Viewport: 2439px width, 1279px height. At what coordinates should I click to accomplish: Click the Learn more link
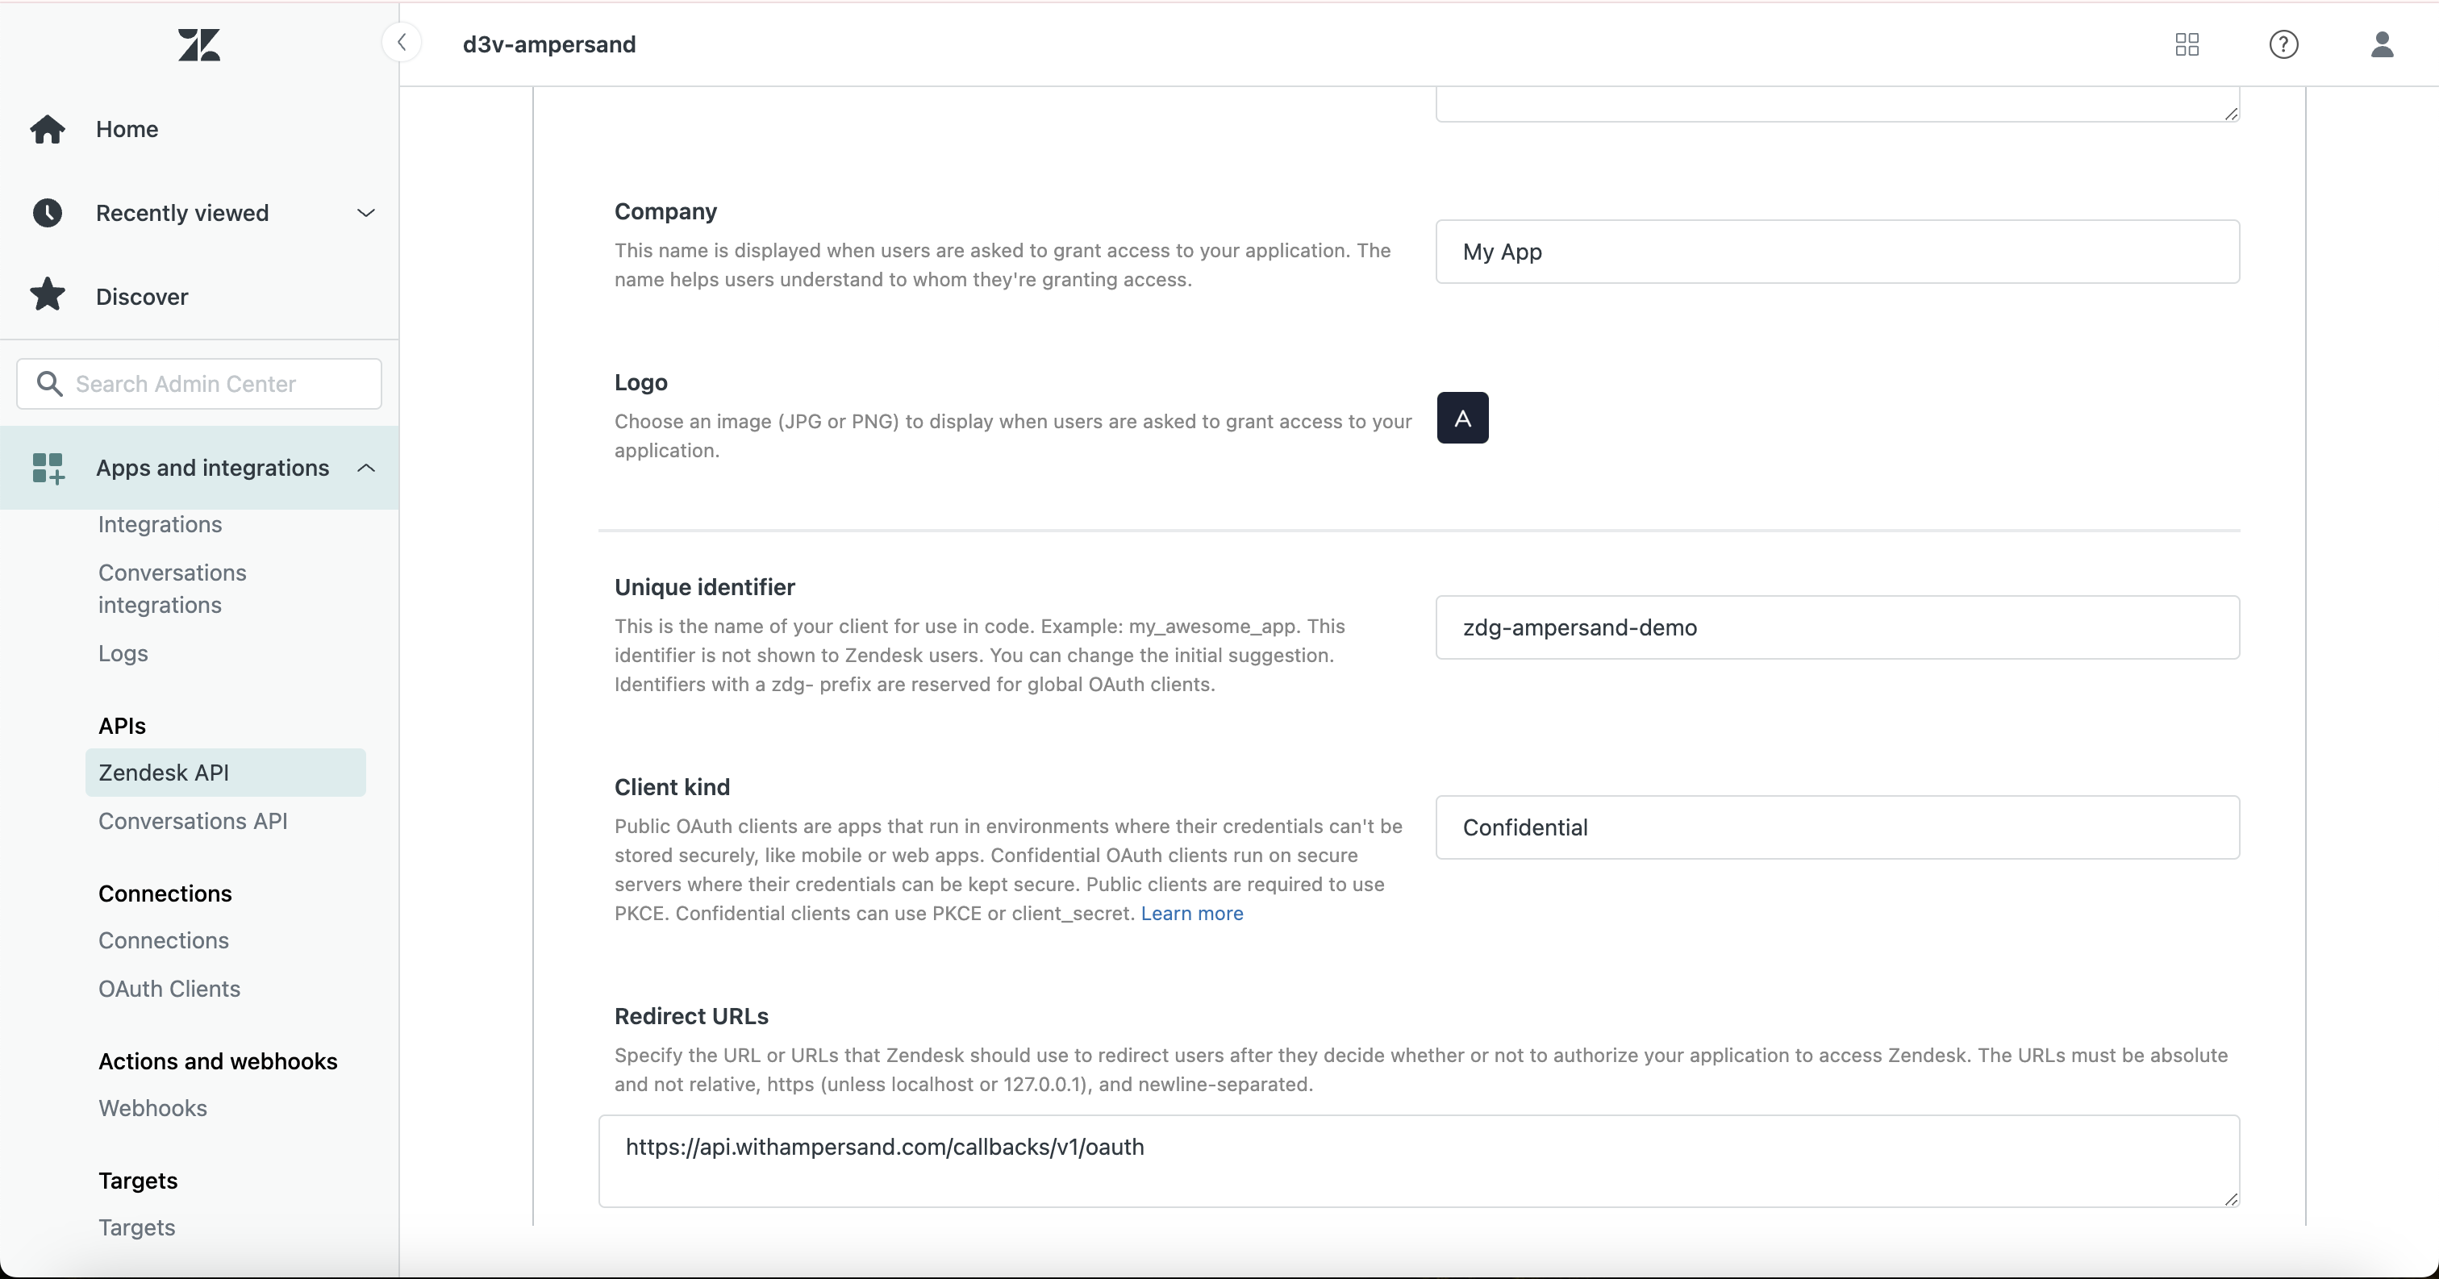(x=1191, y=914)
